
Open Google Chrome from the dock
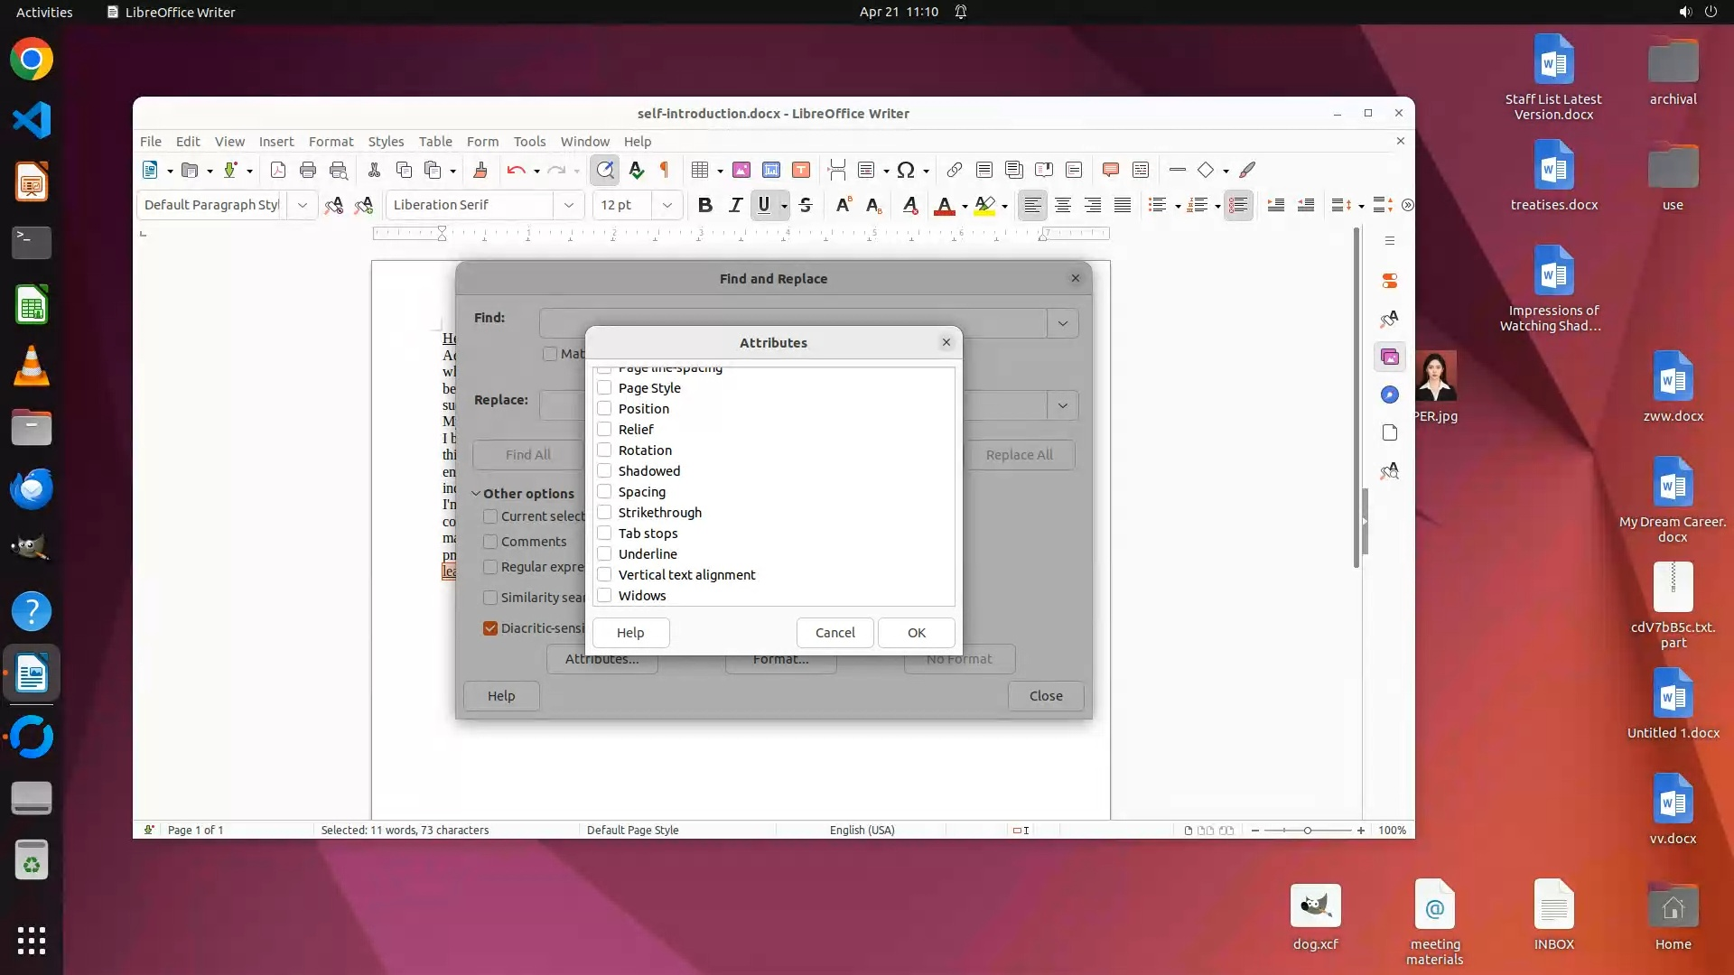(x=32, y=60)
